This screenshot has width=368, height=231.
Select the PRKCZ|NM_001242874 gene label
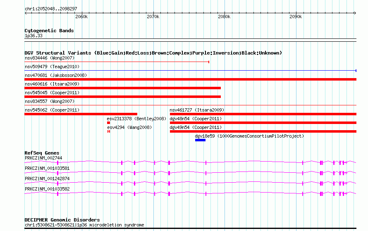point(47,179)
